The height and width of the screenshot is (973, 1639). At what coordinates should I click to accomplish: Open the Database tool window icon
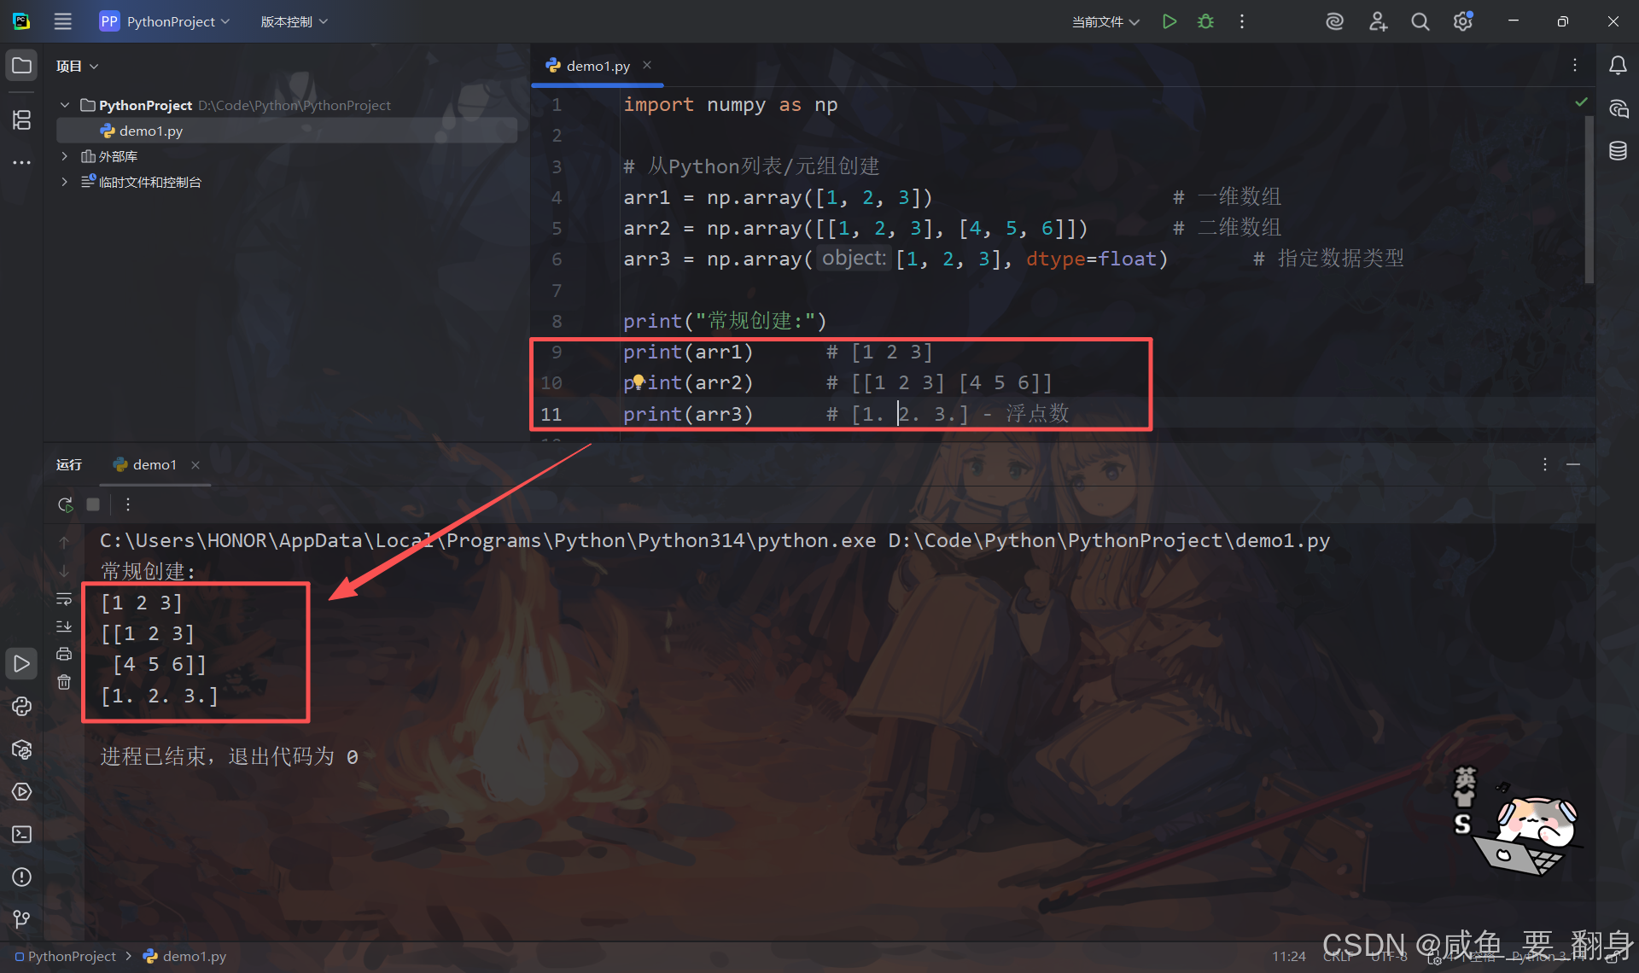point(1618,151)
